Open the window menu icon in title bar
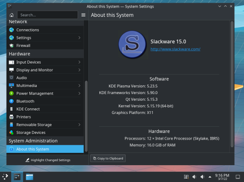This screenshot has height=182, width=244. point(10,6)
